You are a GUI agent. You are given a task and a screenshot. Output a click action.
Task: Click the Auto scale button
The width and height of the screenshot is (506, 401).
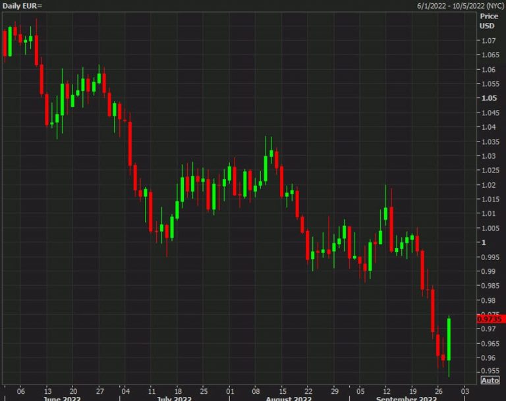pos(490,380)
